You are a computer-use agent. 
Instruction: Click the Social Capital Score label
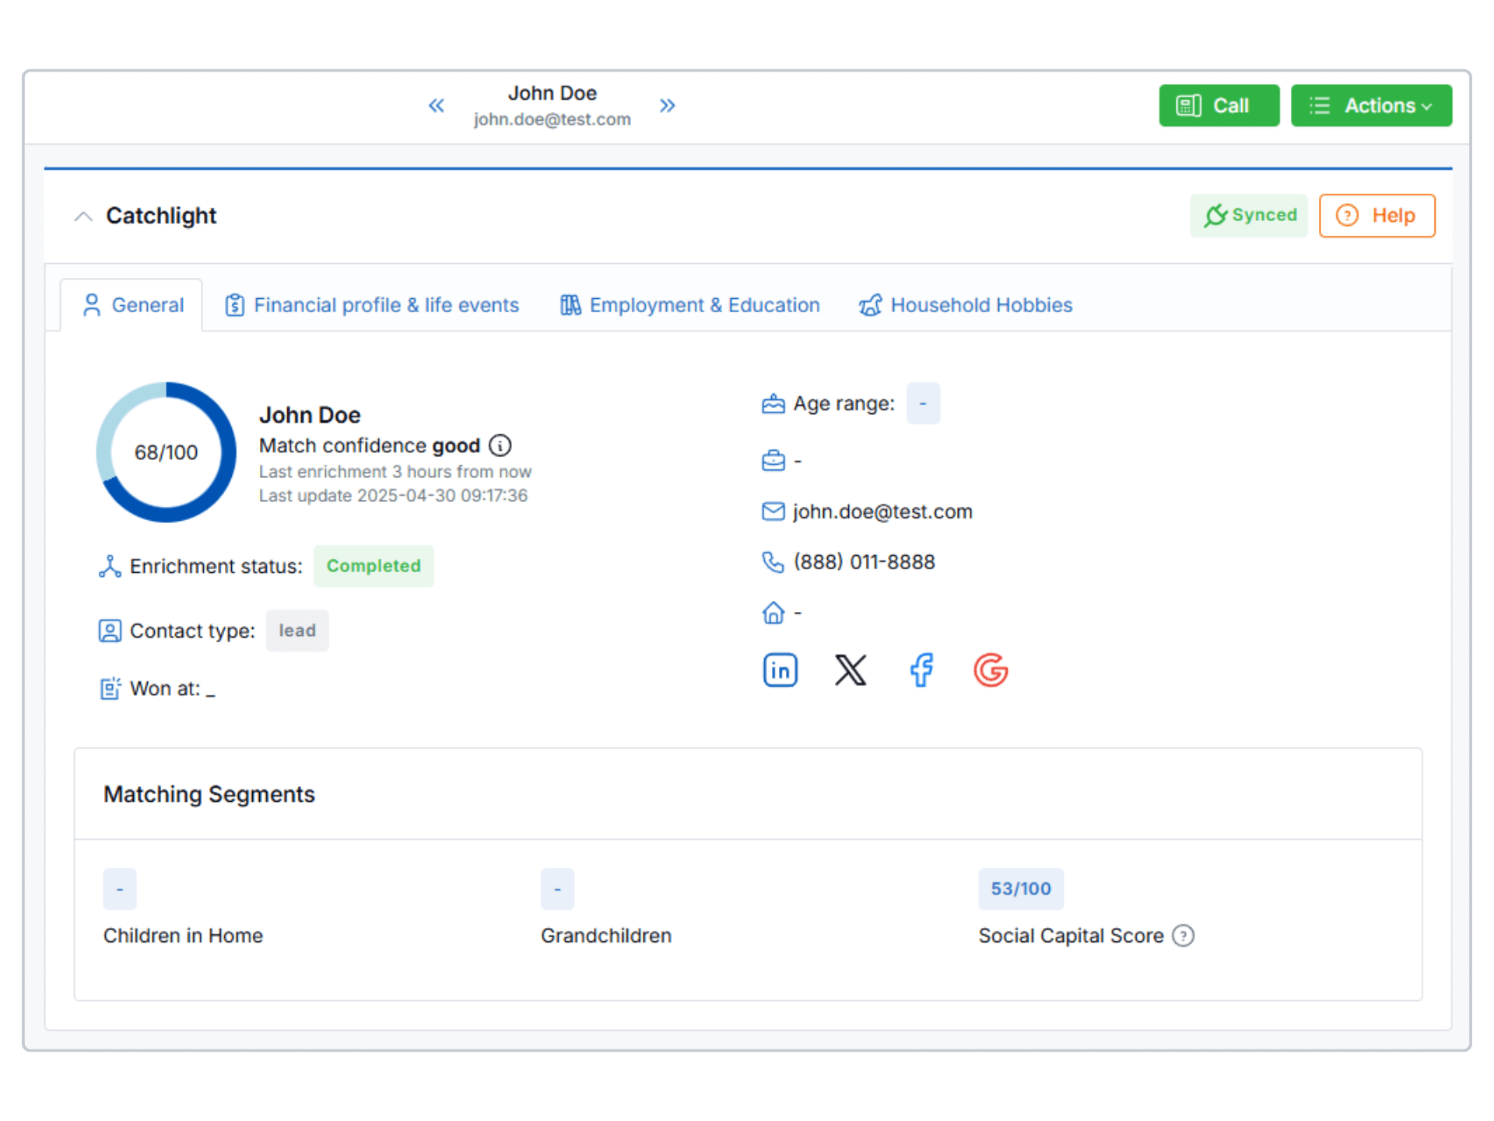1071,935
